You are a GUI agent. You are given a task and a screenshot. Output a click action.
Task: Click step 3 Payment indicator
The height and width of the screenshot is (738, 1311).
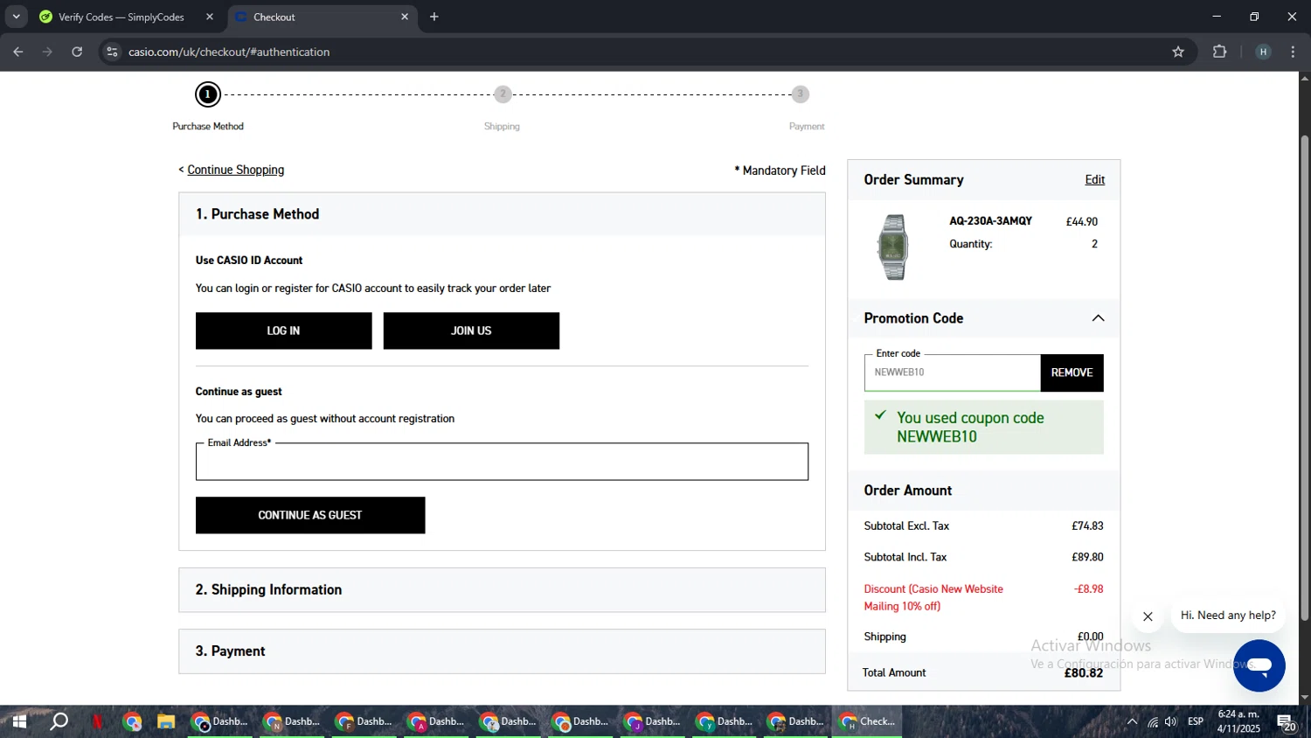pyautogui.click(x=801, y=94)
